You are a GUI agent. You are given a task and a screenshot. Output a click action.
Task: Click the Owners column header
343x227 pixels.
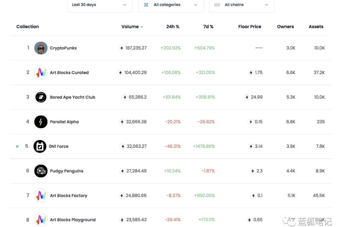click(285, 27)
